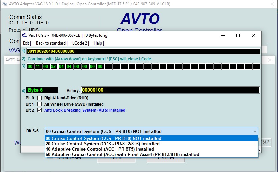Uncheck Anti-Lock Breaking System Bit 2

tap(39, 110)
